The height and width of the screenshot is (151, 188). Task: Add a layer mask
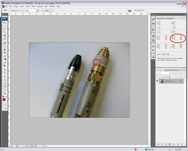(166, 144)
